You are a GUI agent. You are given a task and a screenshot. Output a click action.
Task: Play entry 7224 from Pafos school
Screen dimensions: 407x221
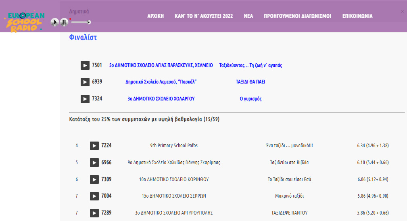point(94,146)
